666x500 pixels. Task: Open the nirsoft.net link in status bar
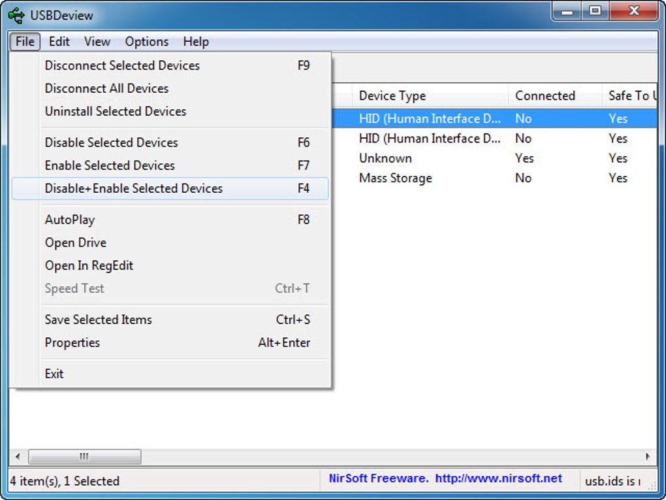[x=498, y=478]
